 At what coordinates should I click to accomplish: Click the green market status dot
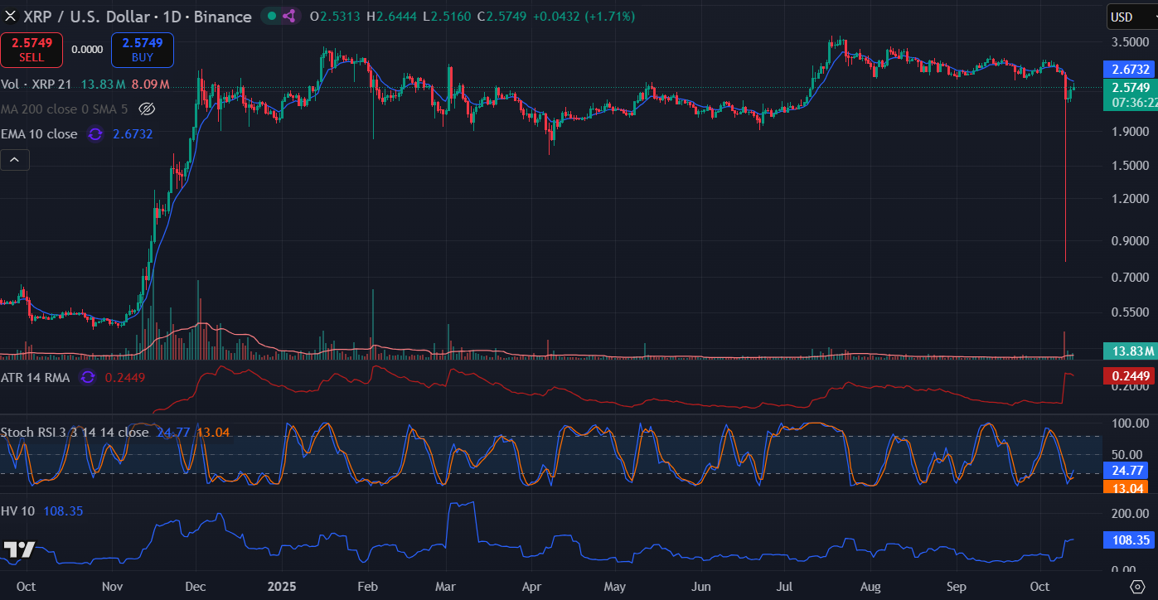click(272, 17)
